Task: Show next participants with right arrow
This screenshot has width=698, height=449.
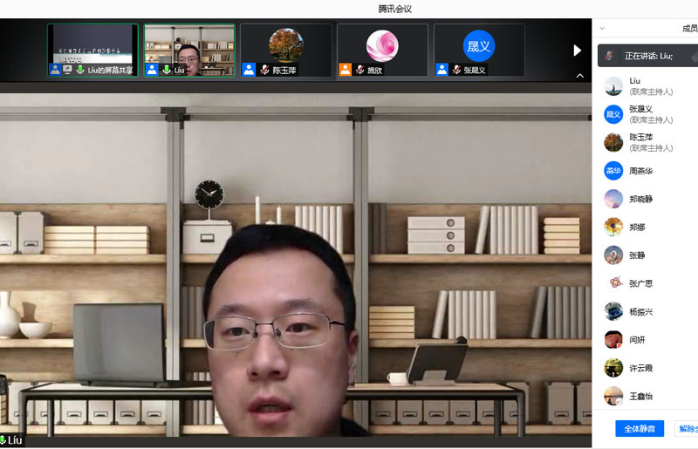Action: coord(577,51)
